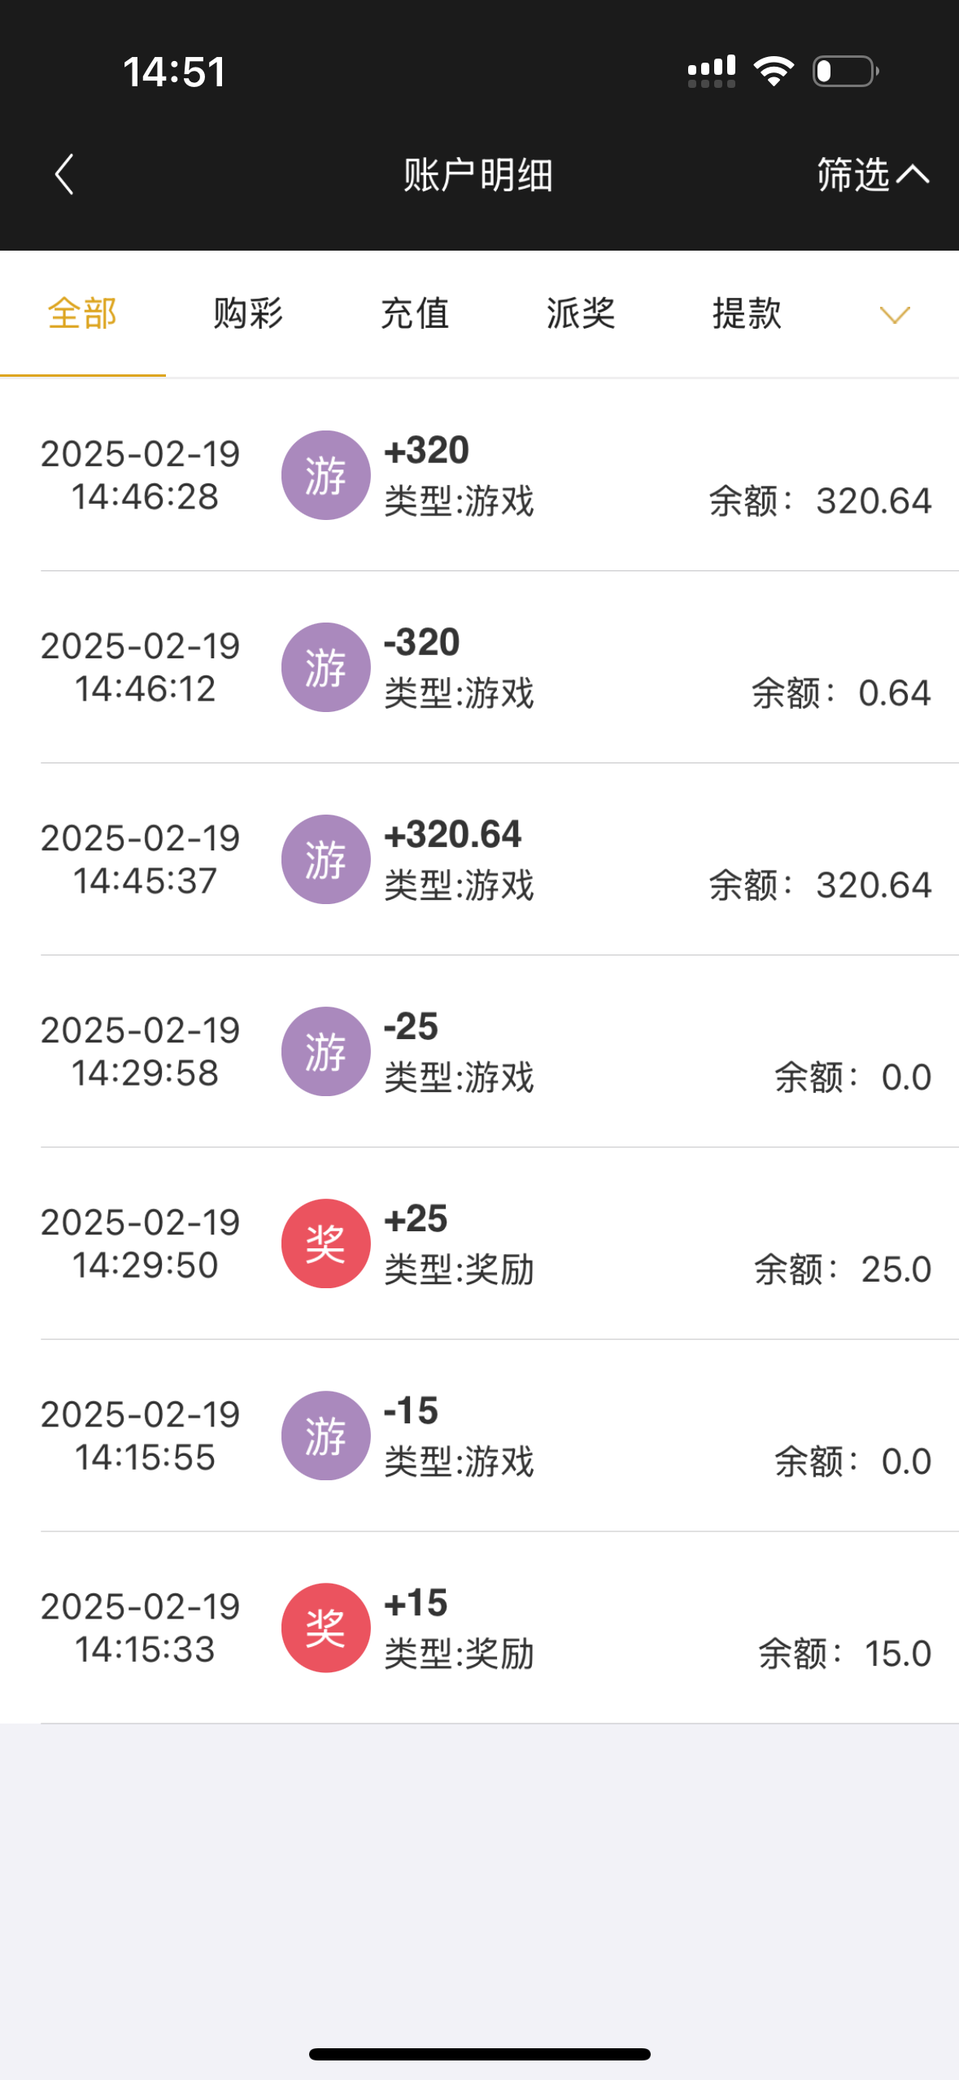959x2080 pixels.
Task: Tap the red reward icon on +25 entry
Action: point(325,1243)
